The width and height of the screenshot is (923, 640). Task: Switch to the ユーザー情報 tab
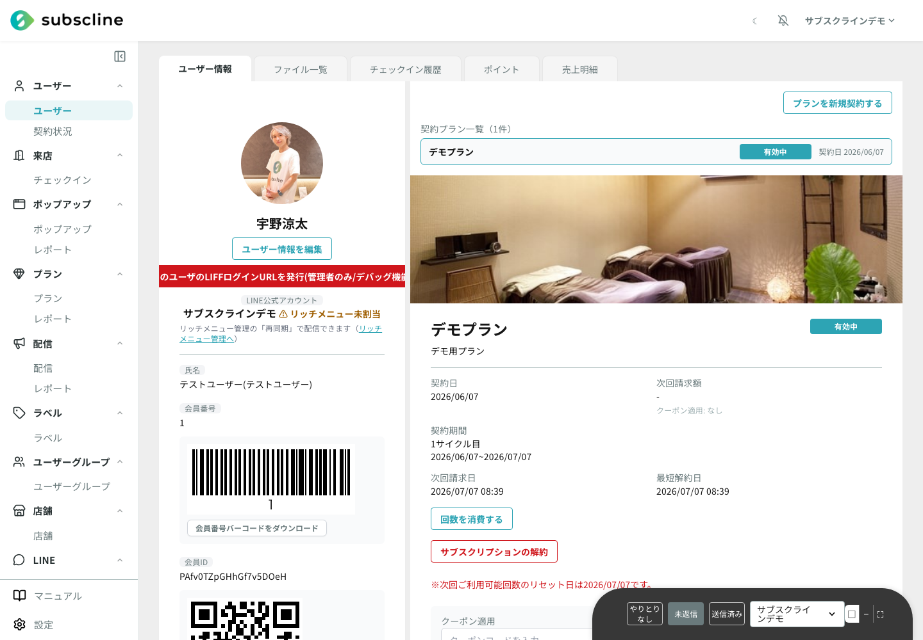pos(205,69)
